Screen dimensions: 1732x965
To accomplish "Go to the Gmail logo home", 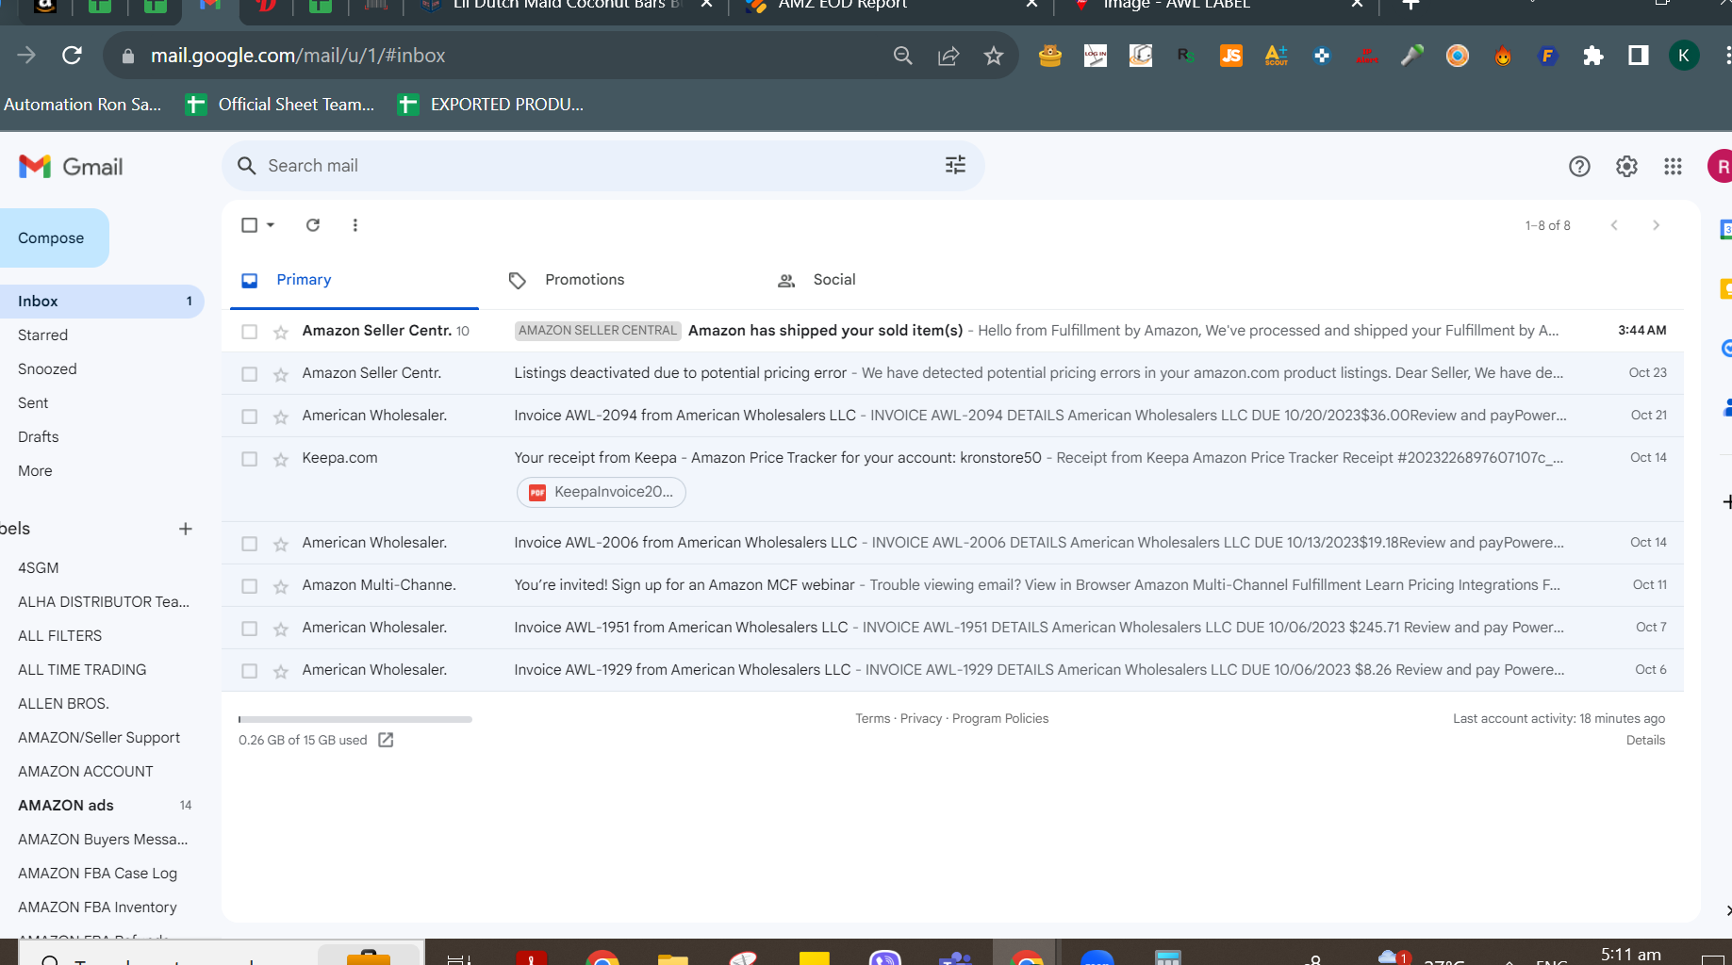I will tap(71, 167).
